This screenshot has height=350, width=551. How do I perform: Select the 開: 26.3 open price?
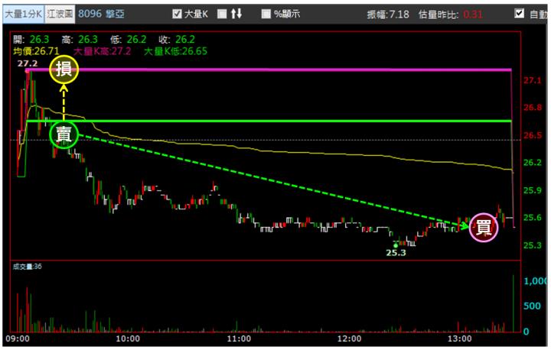click(x=31, y=39)
